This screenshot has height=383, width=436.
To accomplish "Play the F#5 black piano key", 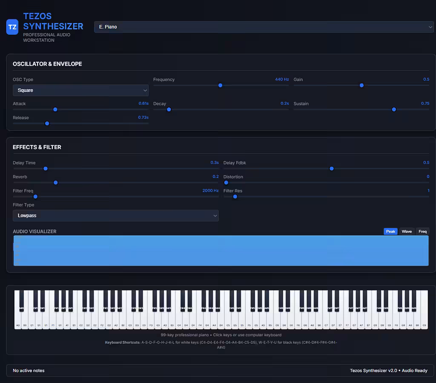I will pyautogui.click(x=253, y=300).
